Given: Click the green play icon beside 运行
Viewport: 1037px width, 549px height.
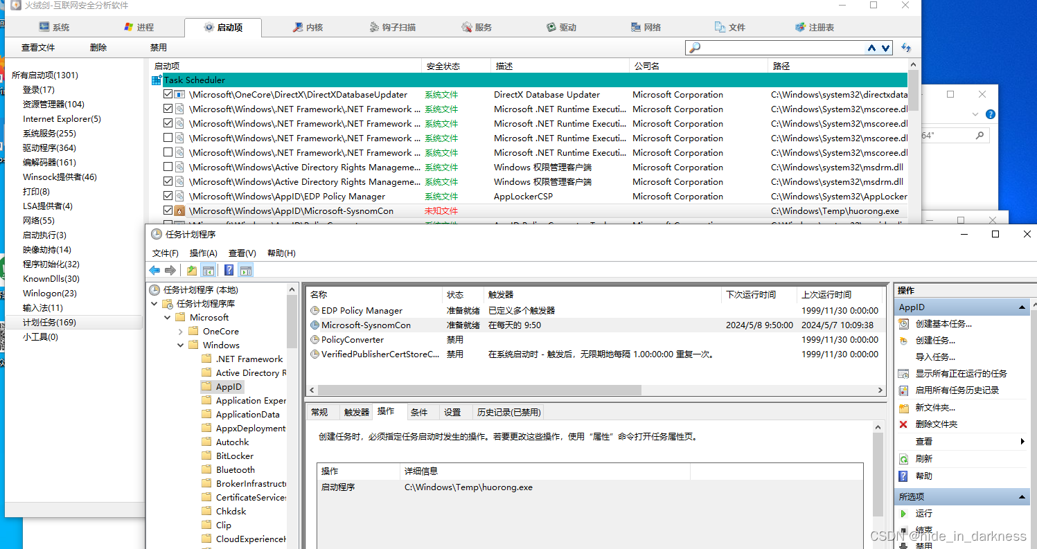Looking at the screenshot, I should point(903,514).
